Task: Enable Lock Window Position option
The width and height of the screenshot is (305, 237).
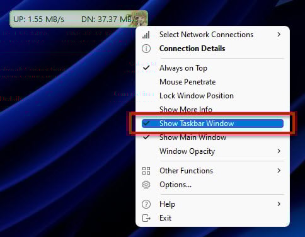Action: pos(197,96)
